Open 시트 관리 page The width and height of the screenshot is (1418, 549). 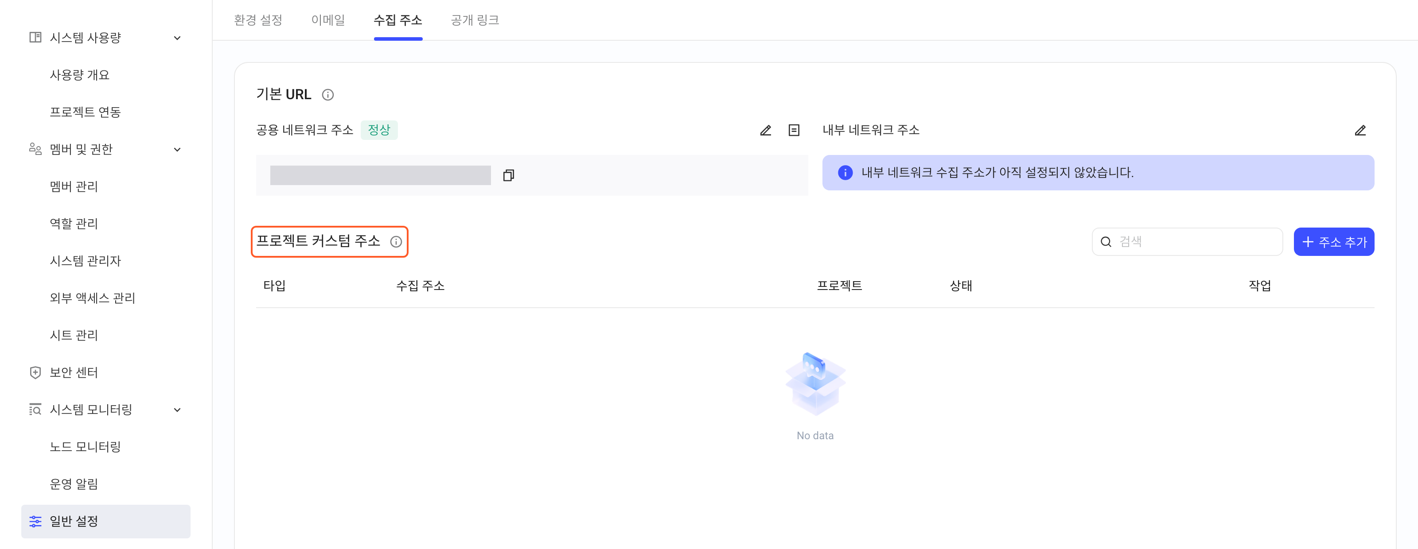(x=74, y=336)
